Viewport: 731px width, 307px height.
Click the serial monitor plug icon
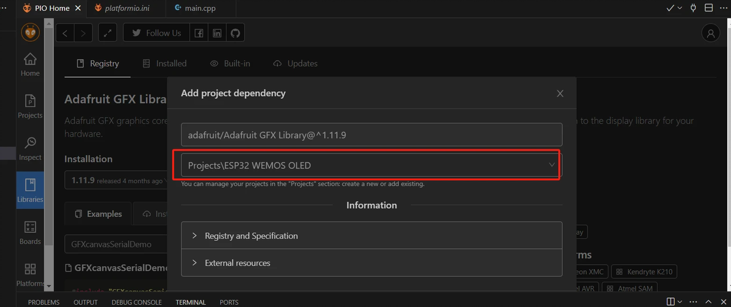click(693, 8)
